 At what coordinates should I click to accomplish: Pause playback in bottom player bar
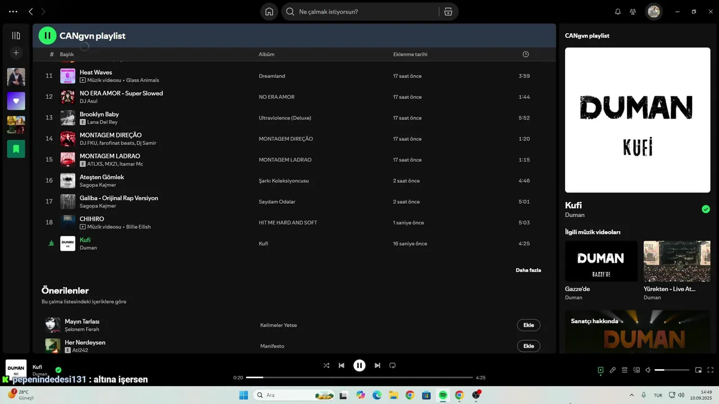pyautogui.click(x=359, y=365)
